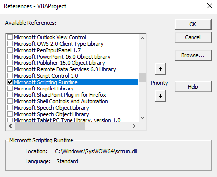Move reference priority down with arrow button
Viewport: 217px width, 177px height.
click(160, 96)
